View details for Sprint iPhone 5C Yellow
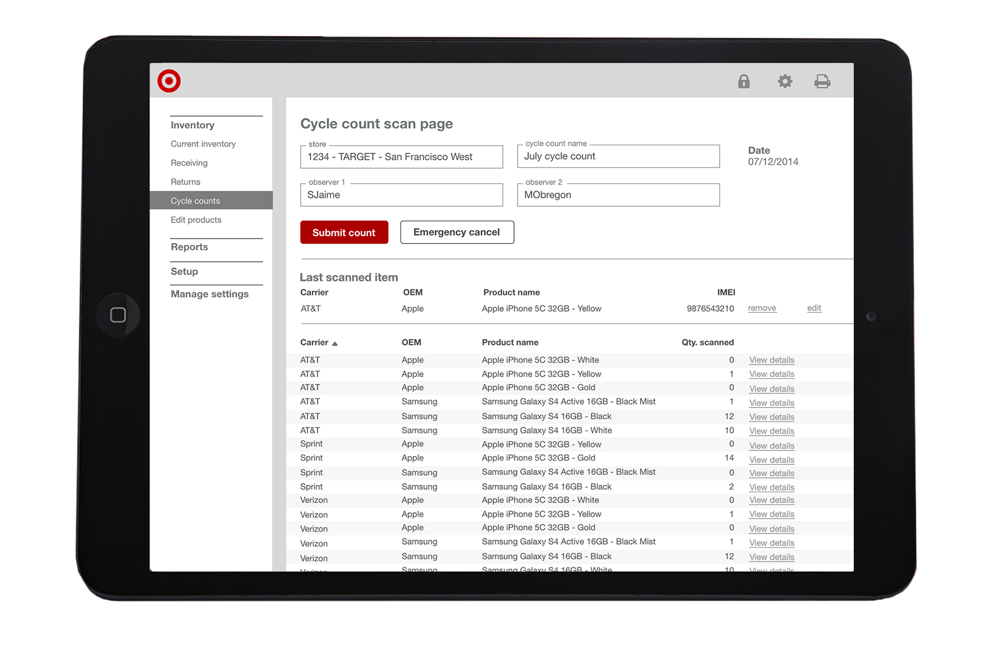Viewport: 1001px width, 665px height. pos(771,446)
